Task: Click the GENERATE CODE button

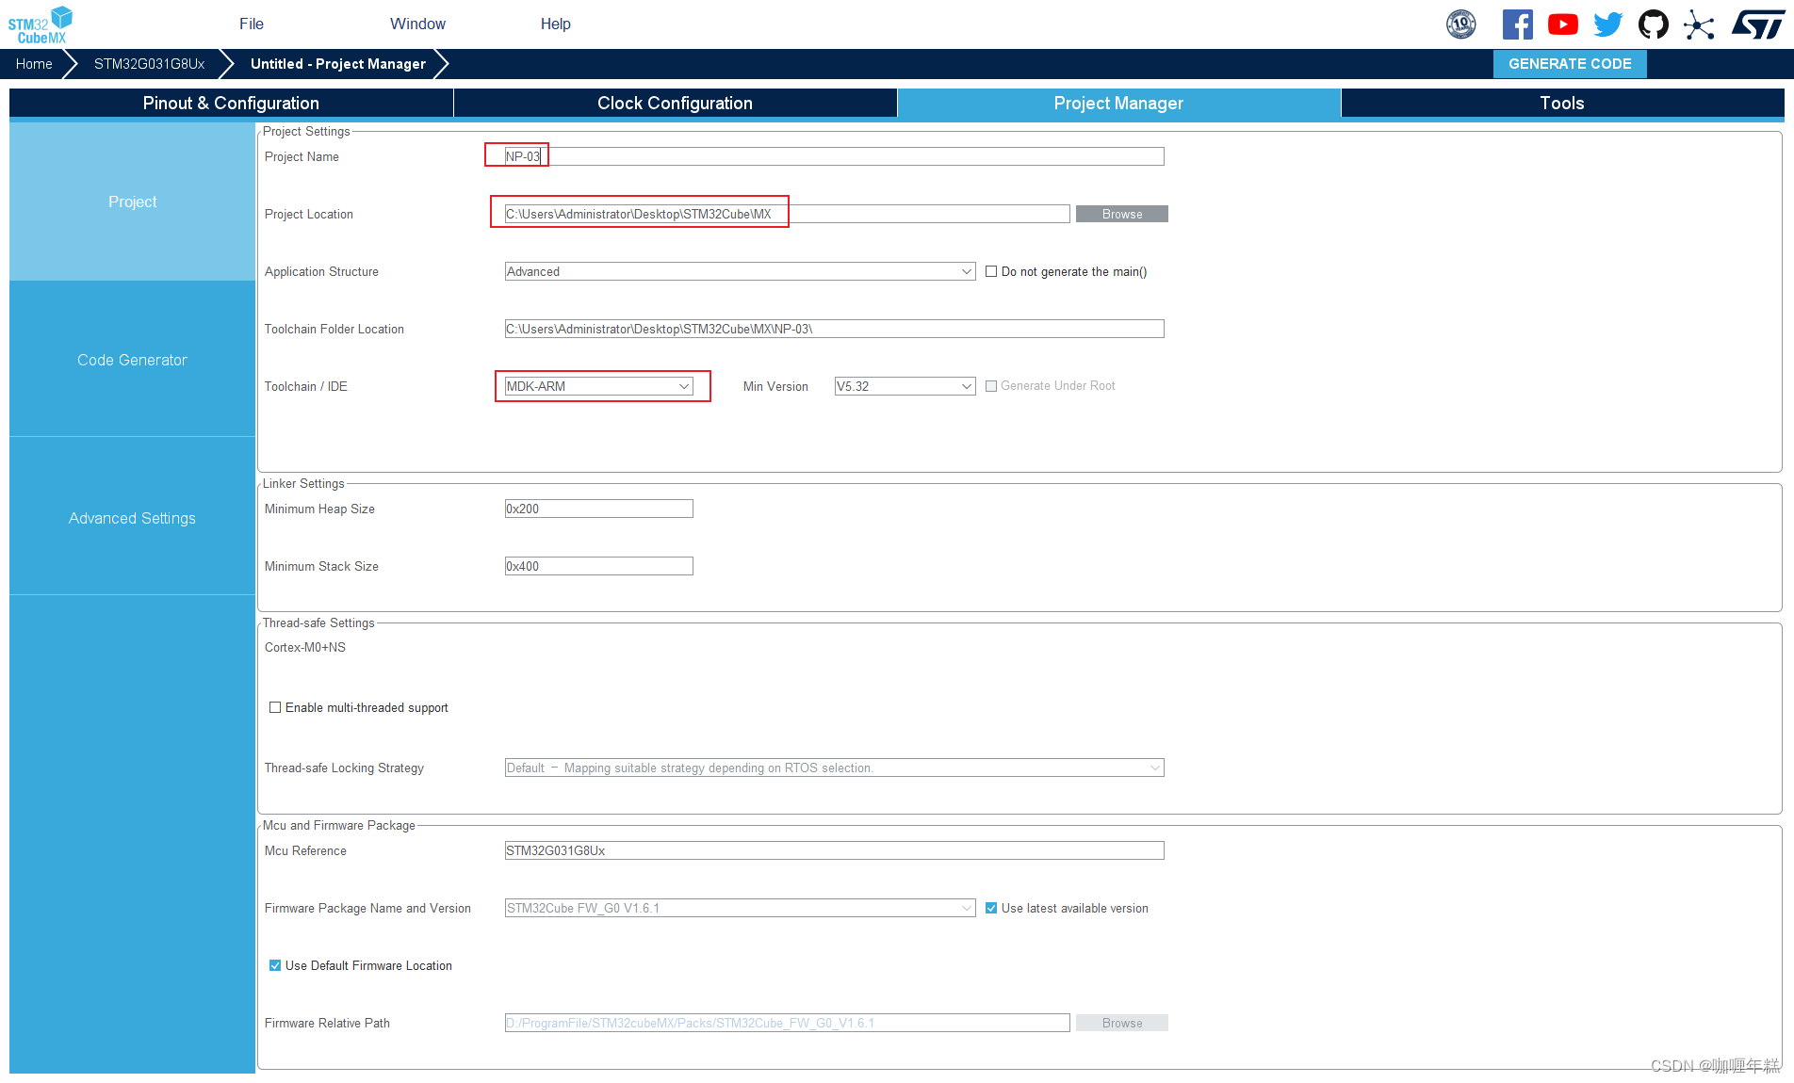Action: [x=1570, y=64]
